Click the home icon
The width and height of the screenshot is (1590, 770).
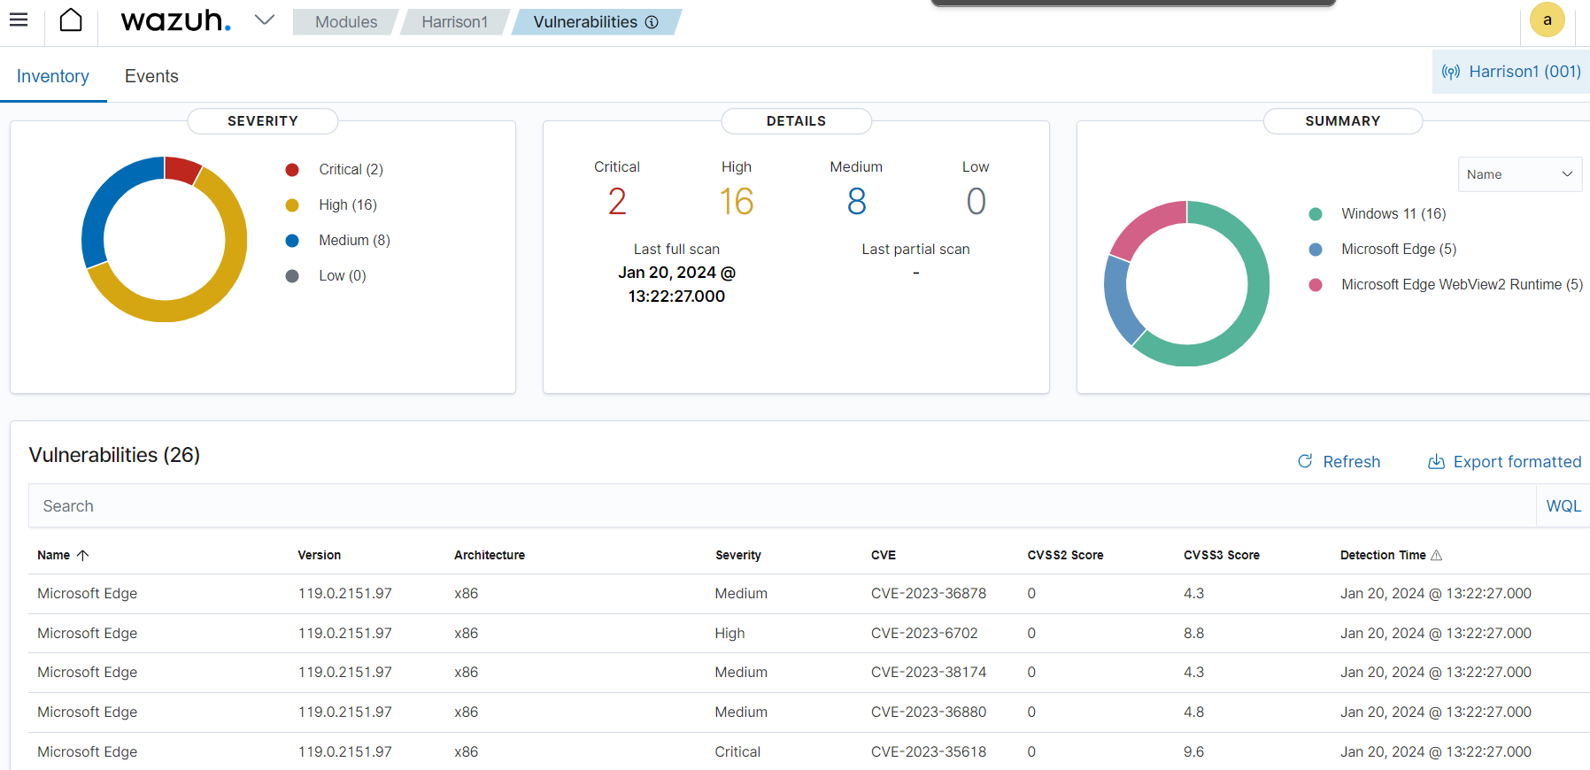pos(71,20)
